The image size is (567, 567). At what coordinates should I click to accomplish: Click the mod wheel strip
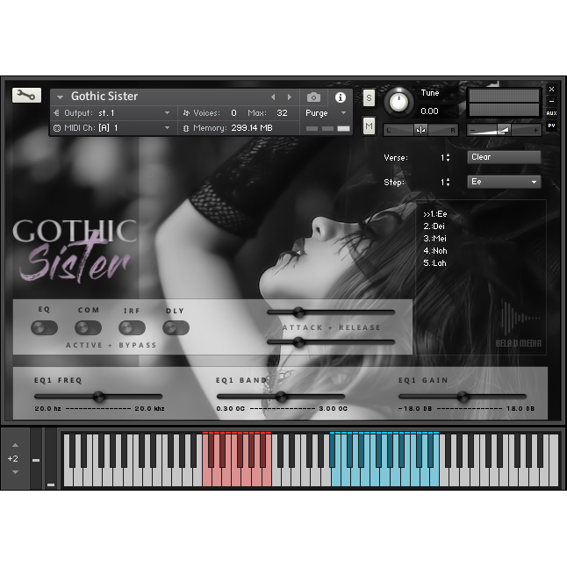pos(51,458)
